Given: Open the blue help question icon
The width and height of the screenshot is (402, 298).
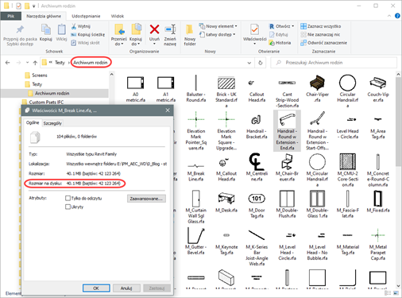Looking at the screenshot, I should (397, 16).
